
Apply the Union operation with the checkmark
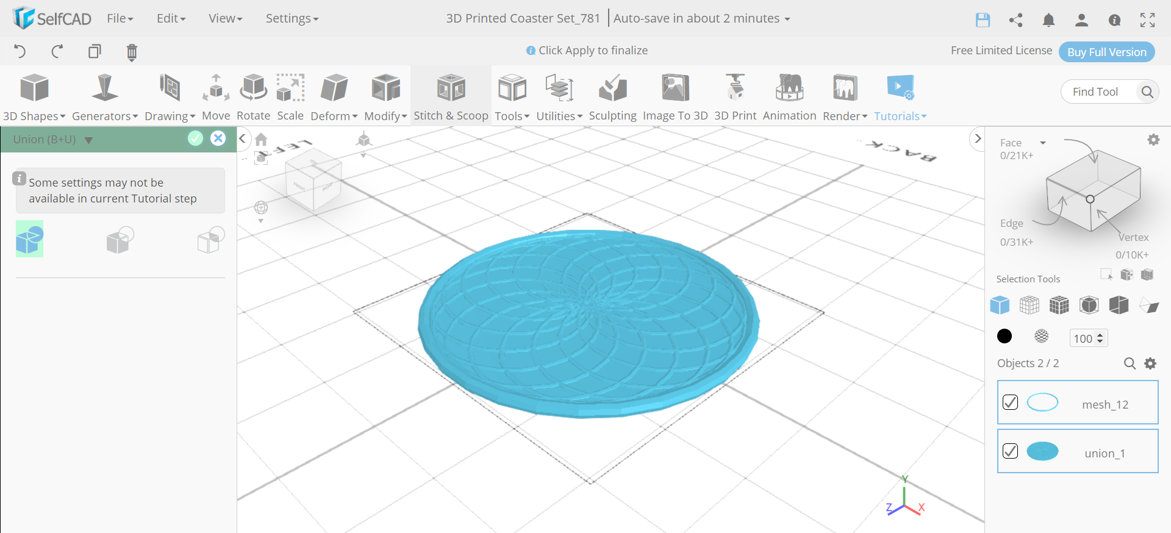tap(195, 138)
